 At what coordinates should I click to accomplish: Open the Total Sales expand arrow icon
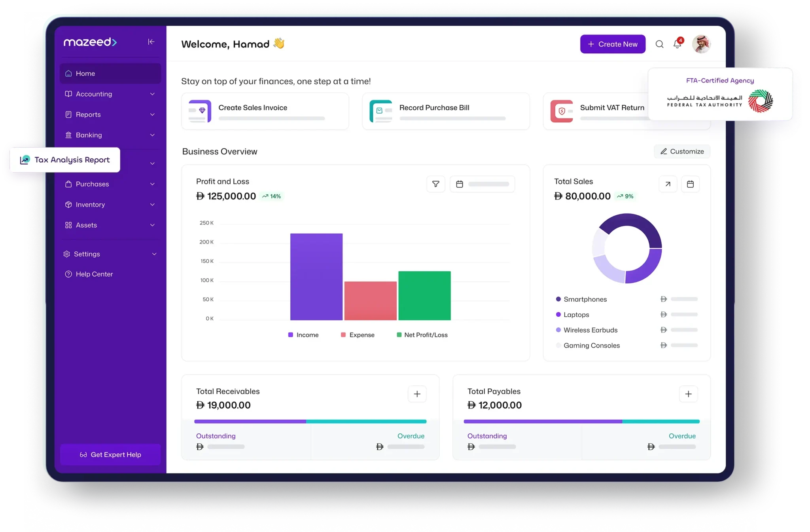[668, 184]
